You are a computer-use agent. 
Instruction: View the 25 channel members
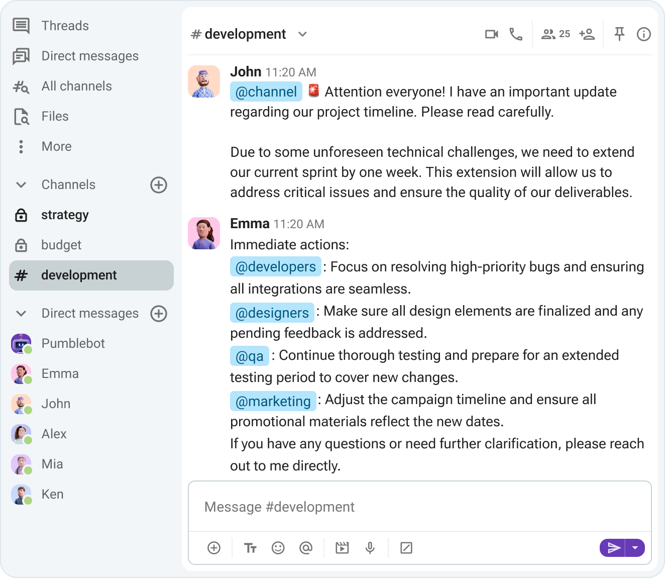(555, 34)
